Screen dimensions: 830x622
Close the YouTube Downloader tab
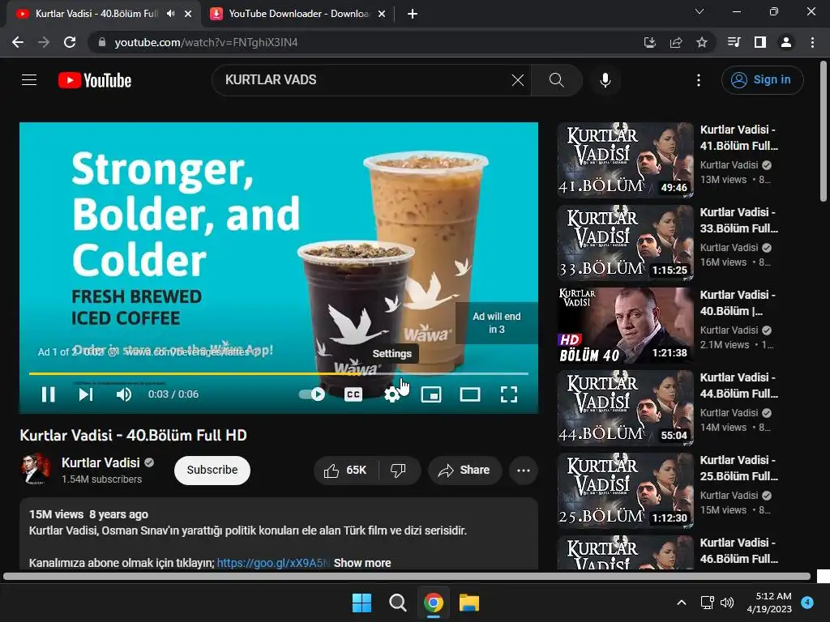[x=382, y=14]
